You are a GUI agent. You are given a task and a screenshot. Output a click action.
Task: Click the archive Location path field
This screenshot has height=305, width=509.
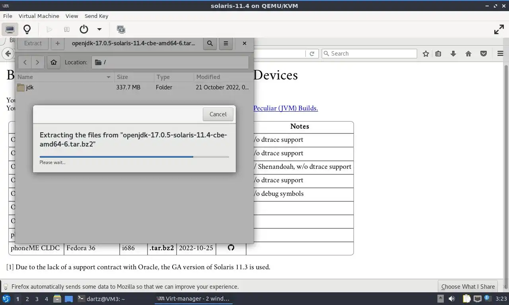[170, 62]
